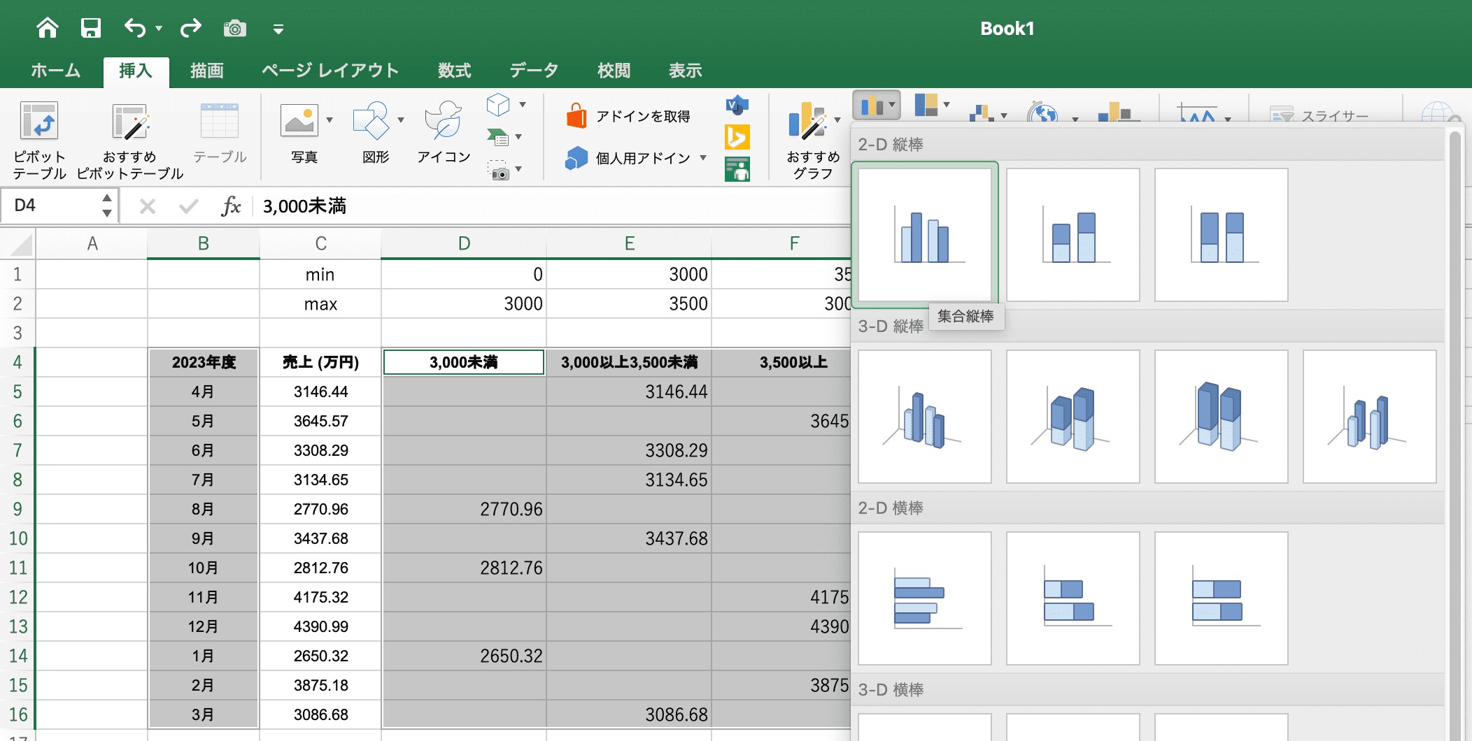Expand the 図形 dropdown arrow
Viewport: 1472px width, 741px height.
click(x=401, y=120)
